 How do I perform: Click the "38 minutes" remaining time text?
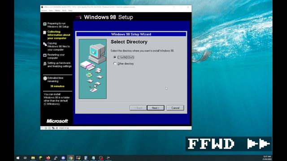[x=57, y=86]
